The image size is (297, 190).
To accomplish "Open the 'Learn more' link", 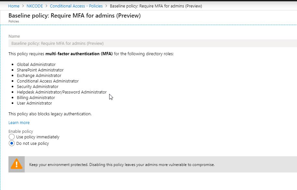I will click(19, 123).
